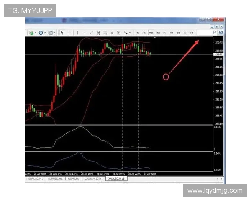Open the indicators list dropdown
This screenshot has height=201, width=251.
(32, 33)
